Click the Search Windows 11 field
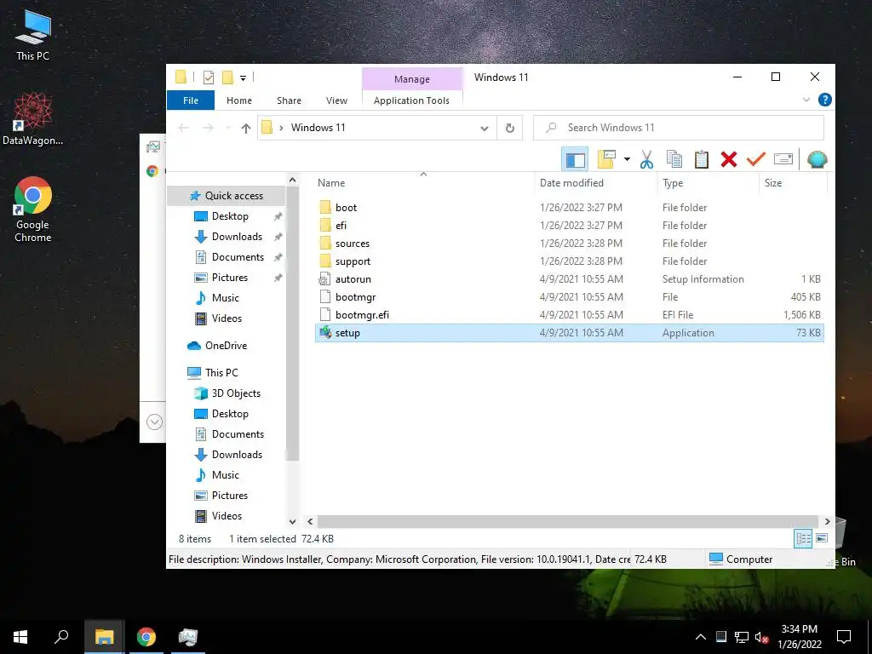The width and height of the screenshot is (872, 654). click(x=679, y=128)
